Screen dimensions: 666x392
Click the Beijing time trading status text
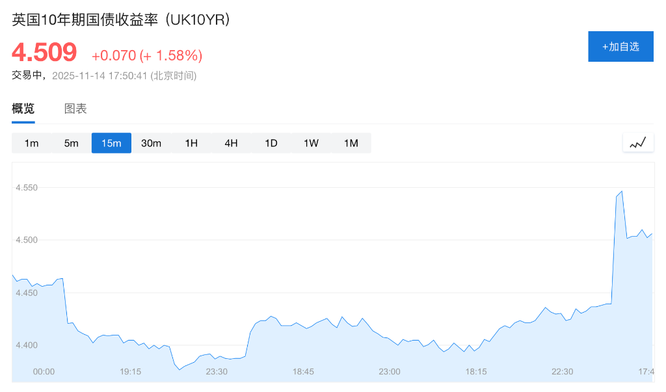pos(104,75)
